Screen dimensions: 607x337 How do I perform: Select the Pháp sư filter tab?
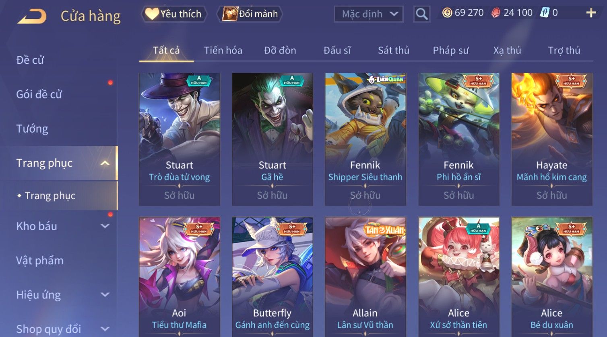click(x=450, y=51)
